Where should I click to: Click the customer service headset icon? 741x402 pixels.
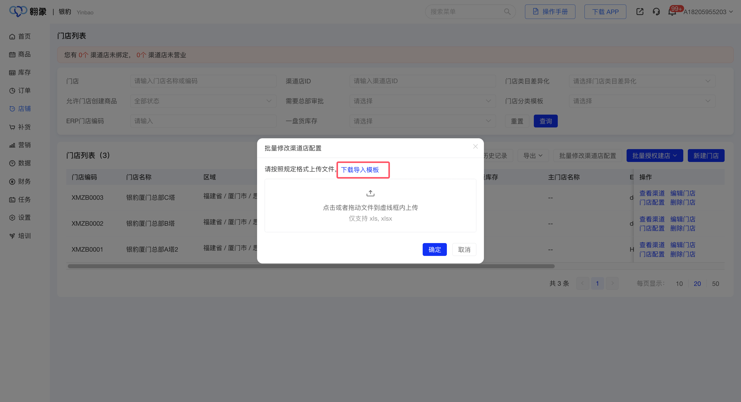click(656, 12)
